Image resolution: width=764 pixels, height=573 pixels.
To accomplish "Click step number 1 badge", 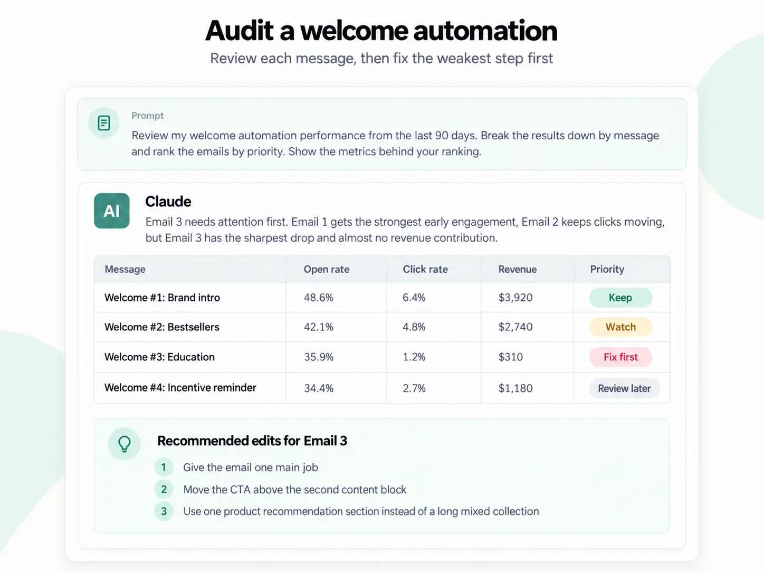I will pos(164,467).
